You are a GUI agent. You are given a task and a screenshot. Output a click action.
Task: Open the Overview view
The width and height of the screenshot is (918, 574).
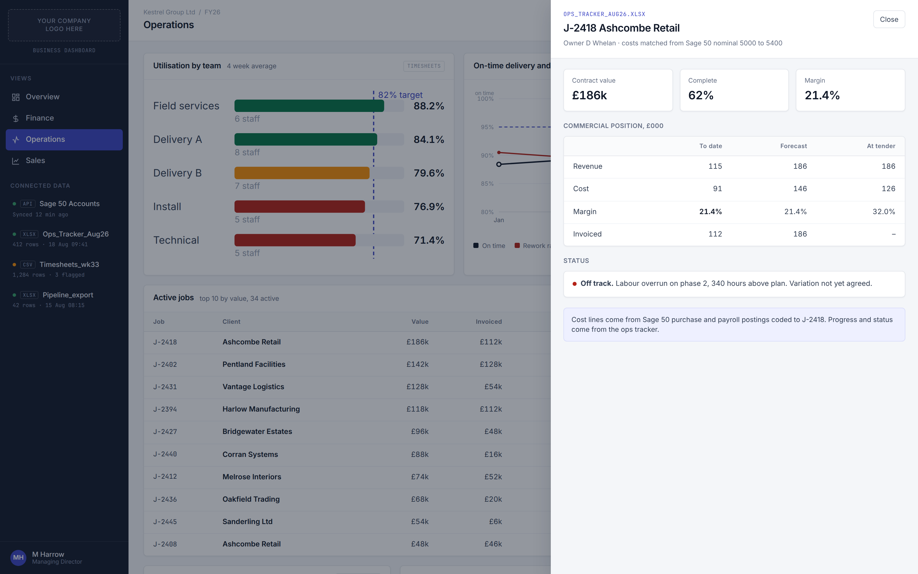click(64, 97)
